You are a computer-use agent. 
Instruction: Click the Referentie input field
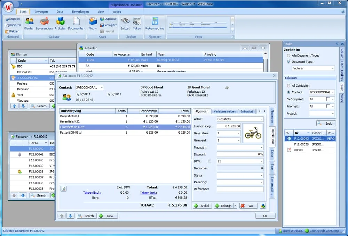point(240,189)
